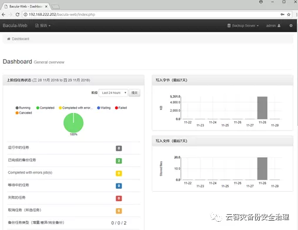298x230 pixels.
Task: Open the Chrome profile icon in the title bar
Action: click(261, 2)
